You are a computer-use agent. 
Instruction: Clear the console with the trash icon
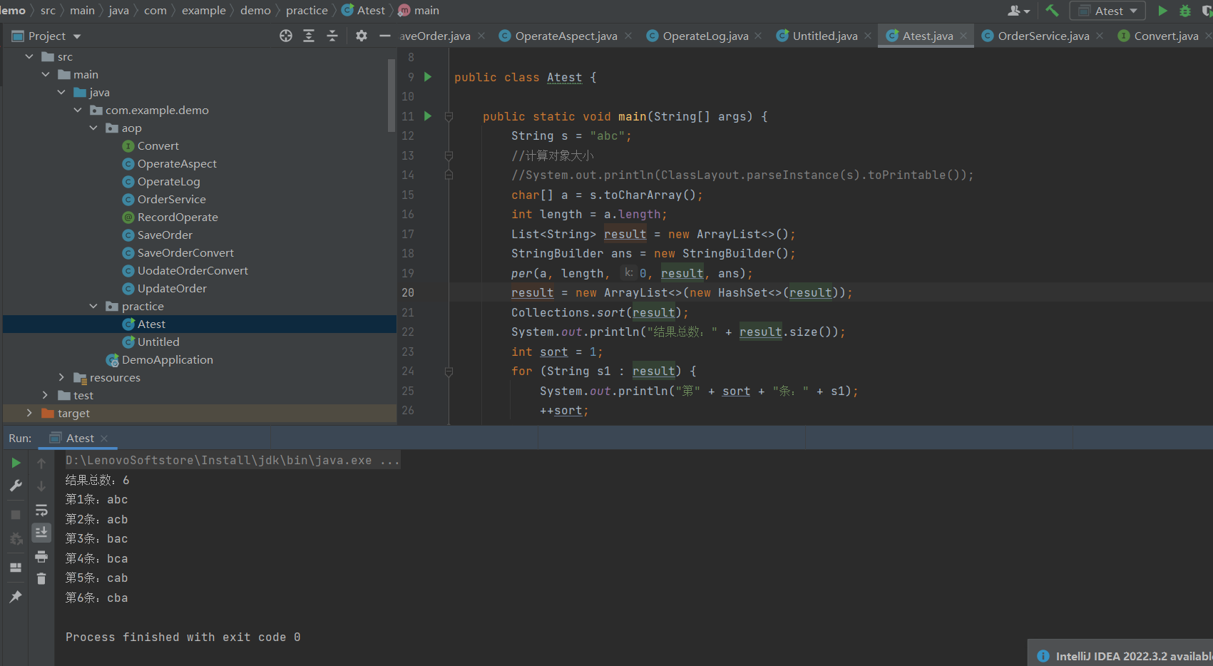click(41, 578)
